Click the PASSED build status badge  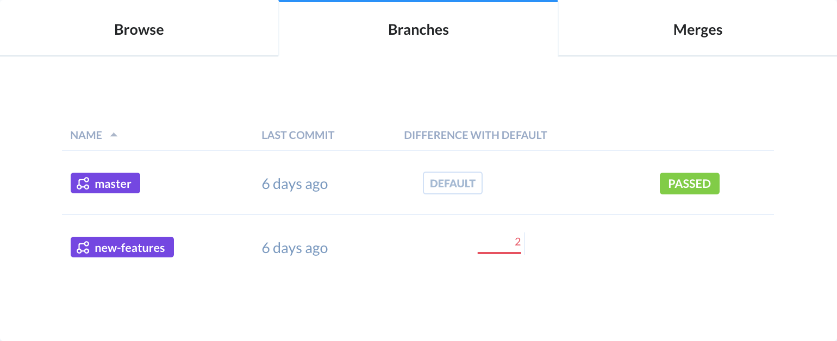(690, 184)
